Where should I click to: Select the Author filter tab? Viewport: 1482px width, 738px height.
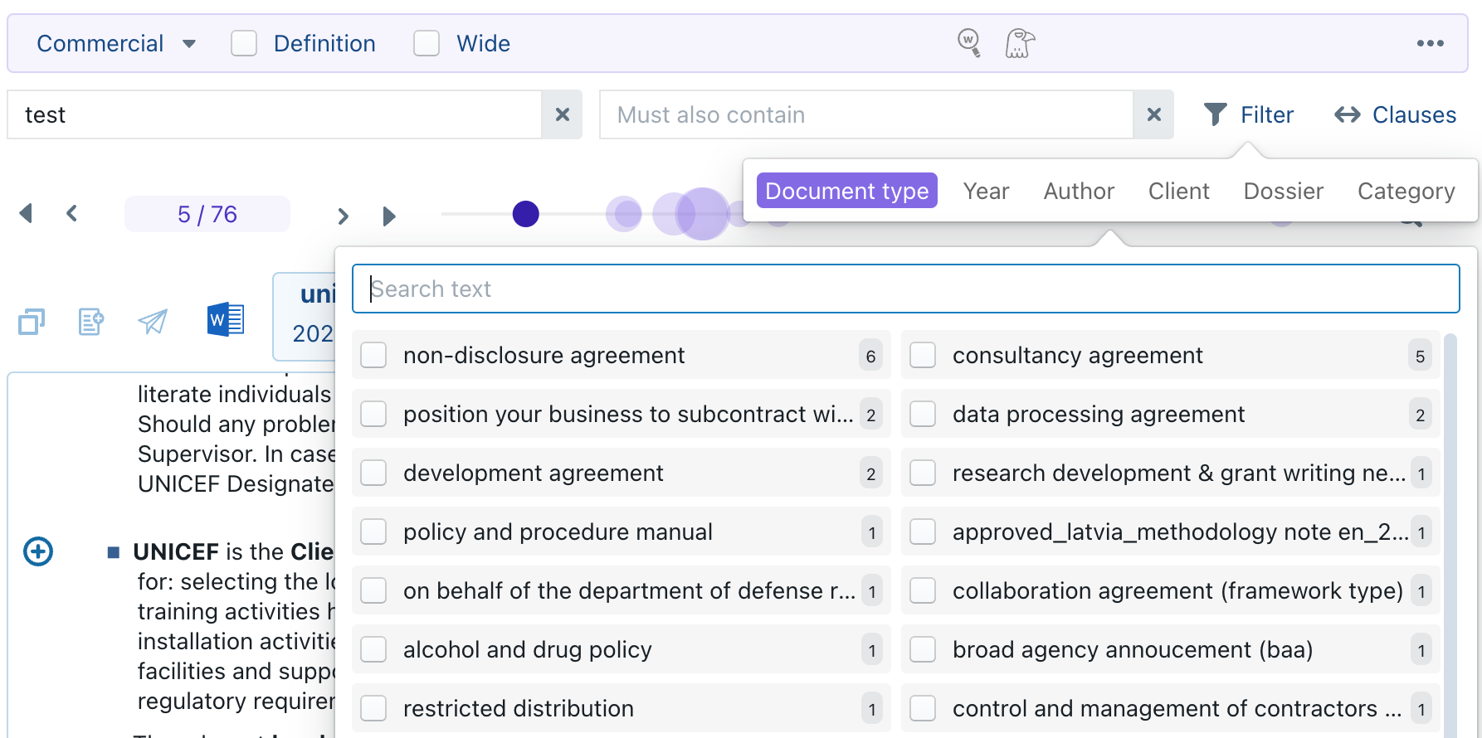tap(1078, 191)
